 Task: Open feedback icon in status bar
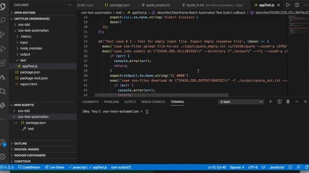click(x=298, y=167)
